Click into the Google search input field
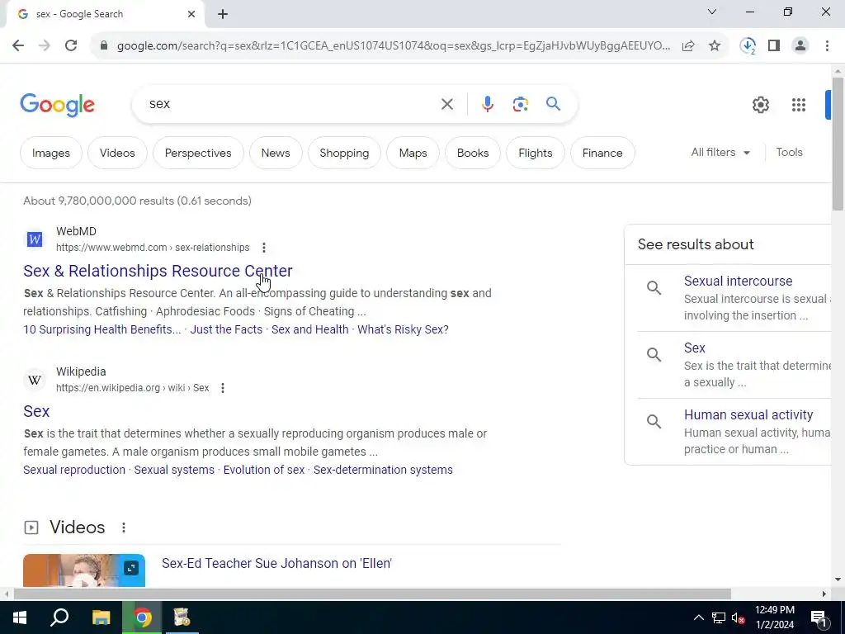Screen dimensions: 845x634 (x=291, y=104)
